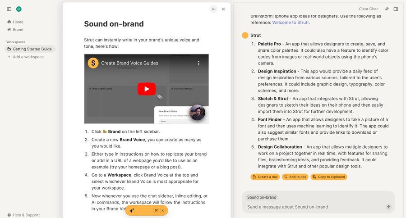Click the YouTube channel S avatar
The height and width of the screenshot is (218, 406).
click(x=93, y=63)
